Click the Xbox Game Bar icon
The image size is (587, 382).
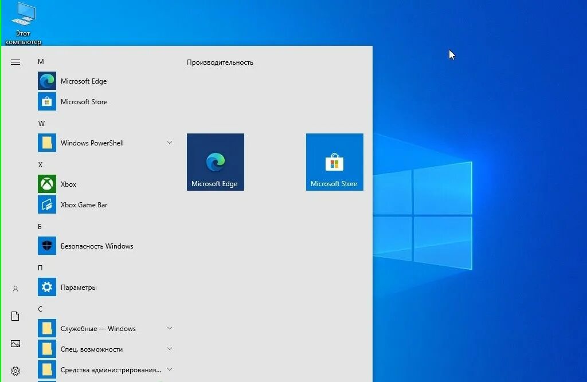pyautogui.click(x=47, y=204)
